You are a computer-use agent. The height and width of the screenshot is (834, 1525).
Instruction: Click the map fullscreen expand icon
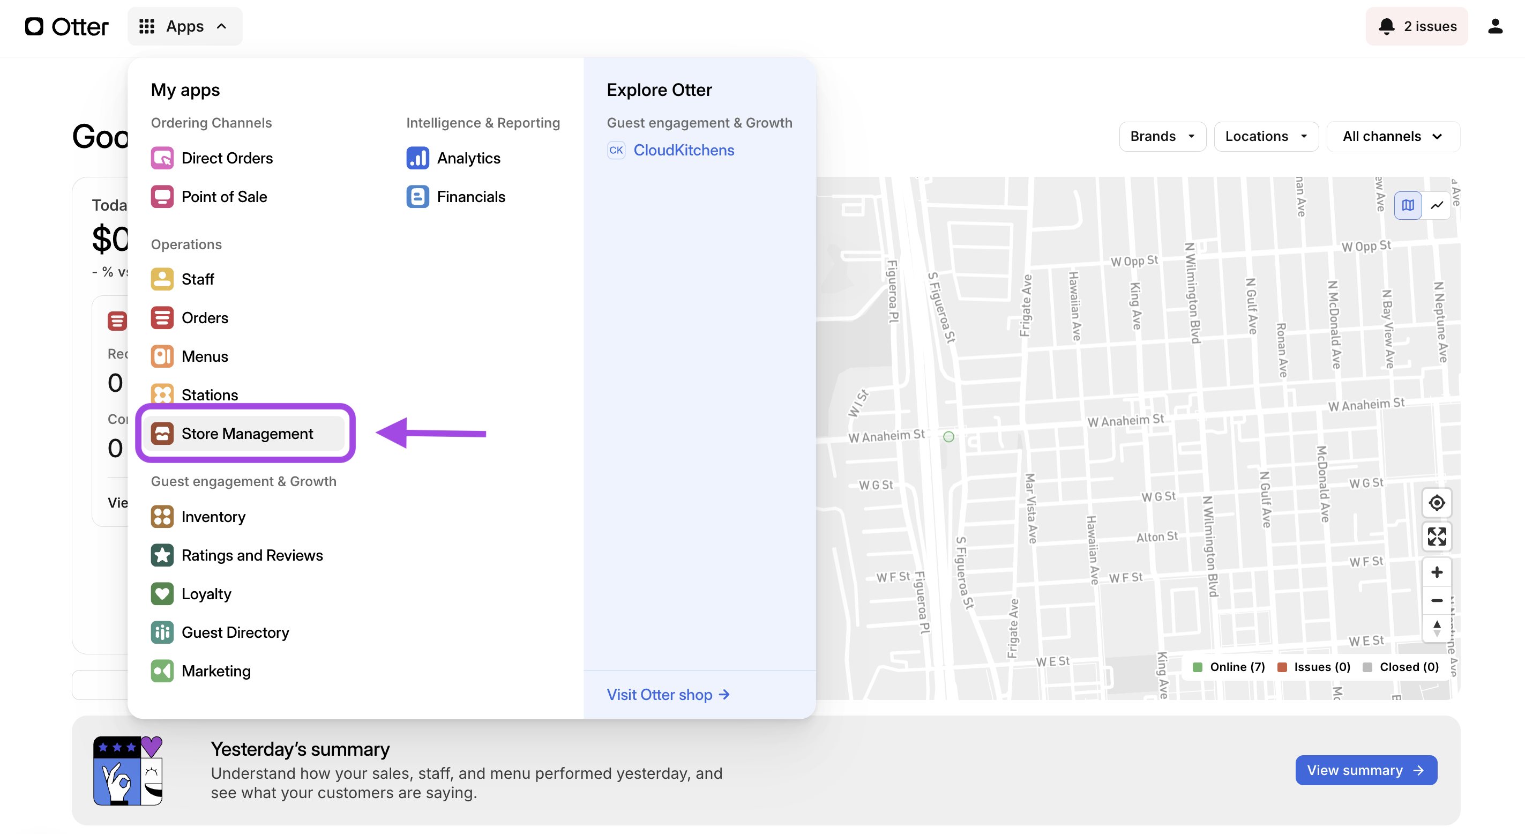[1436, 537]
